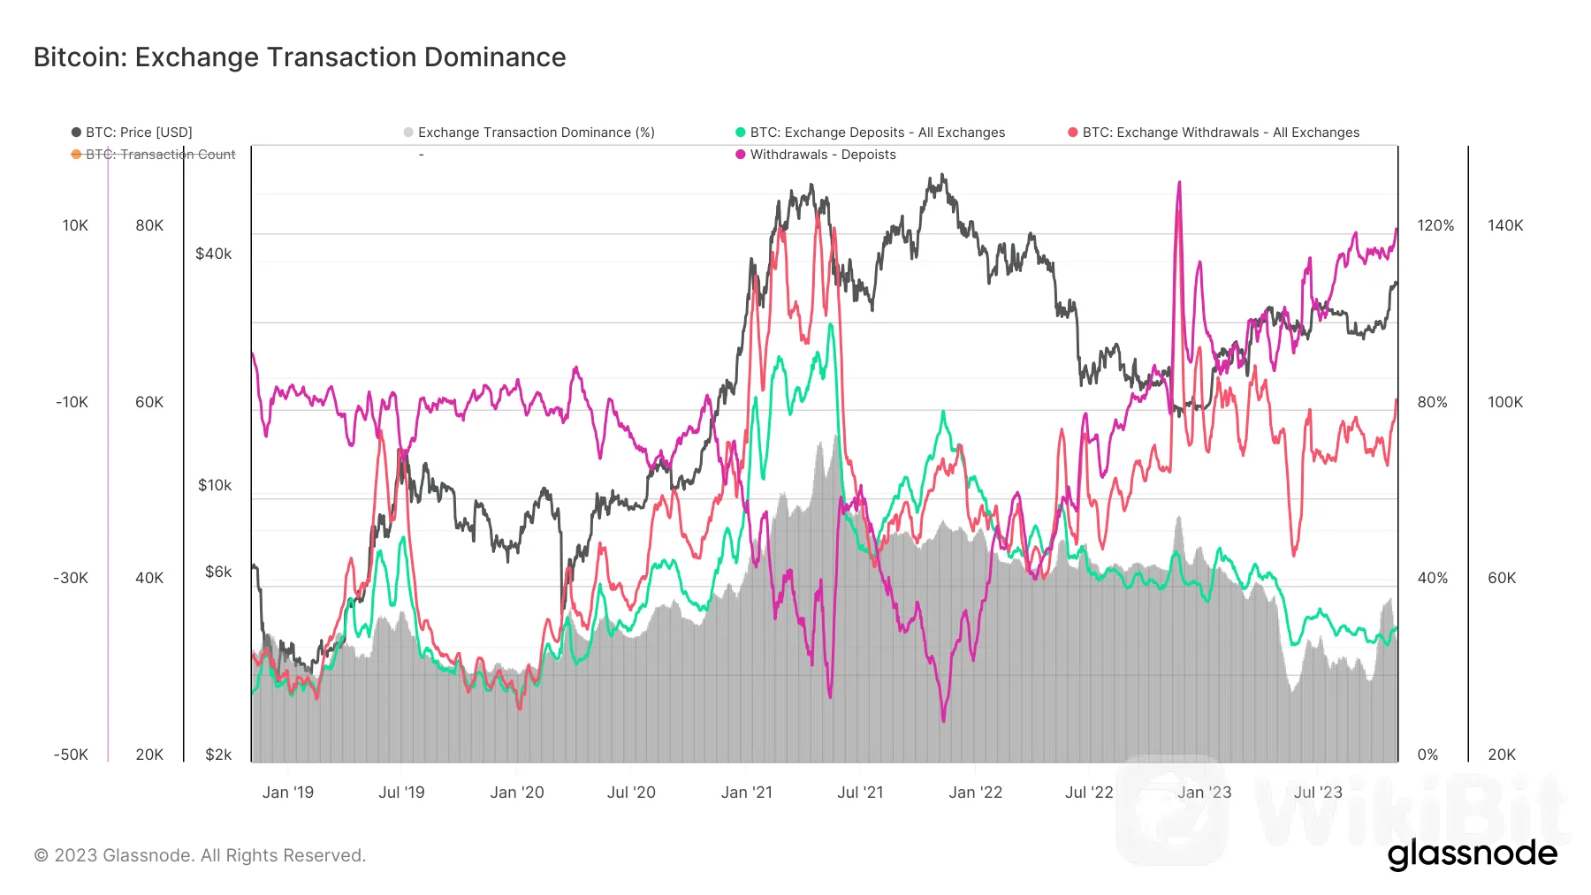Click the green Exchange Deposits legend dot
The width and height of the screenshot is (1591, 895).
point(741,133)
